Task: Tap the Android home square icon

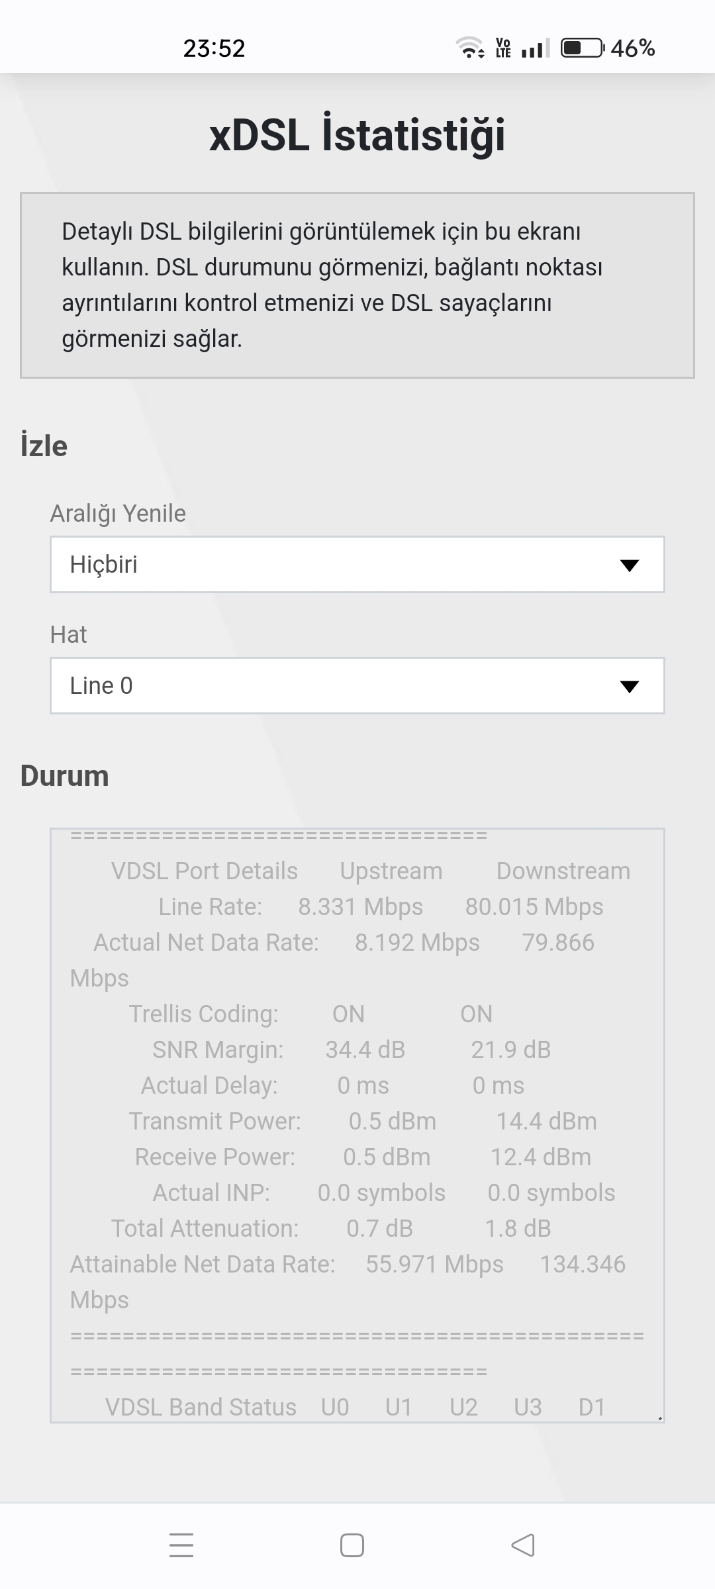Action: [352, 1545]
